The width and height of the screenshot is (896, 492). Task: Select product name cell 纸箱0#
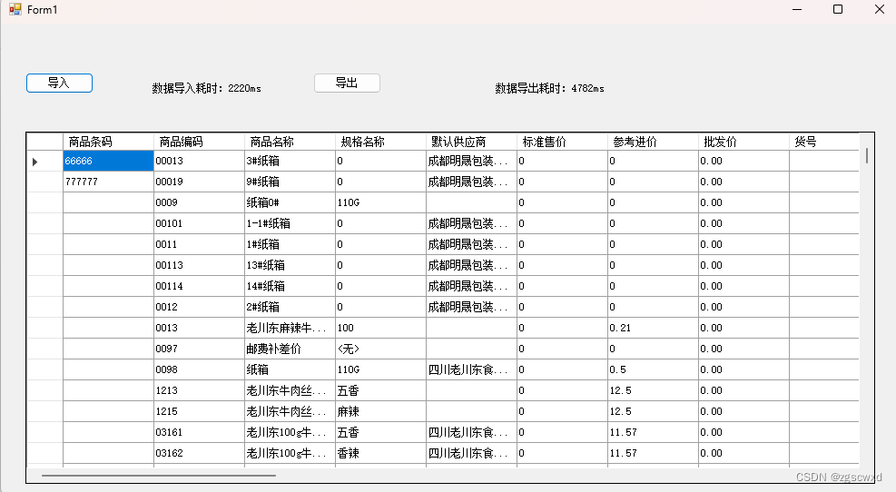(290, 202)
